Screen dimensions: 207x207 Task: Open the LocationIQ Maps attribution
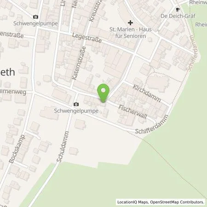(132, 202)
